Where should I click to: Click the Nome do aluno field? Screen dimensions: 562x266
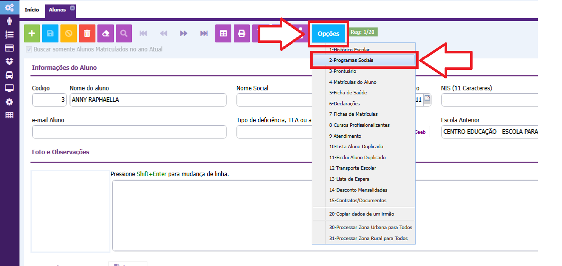coord(148,100)
